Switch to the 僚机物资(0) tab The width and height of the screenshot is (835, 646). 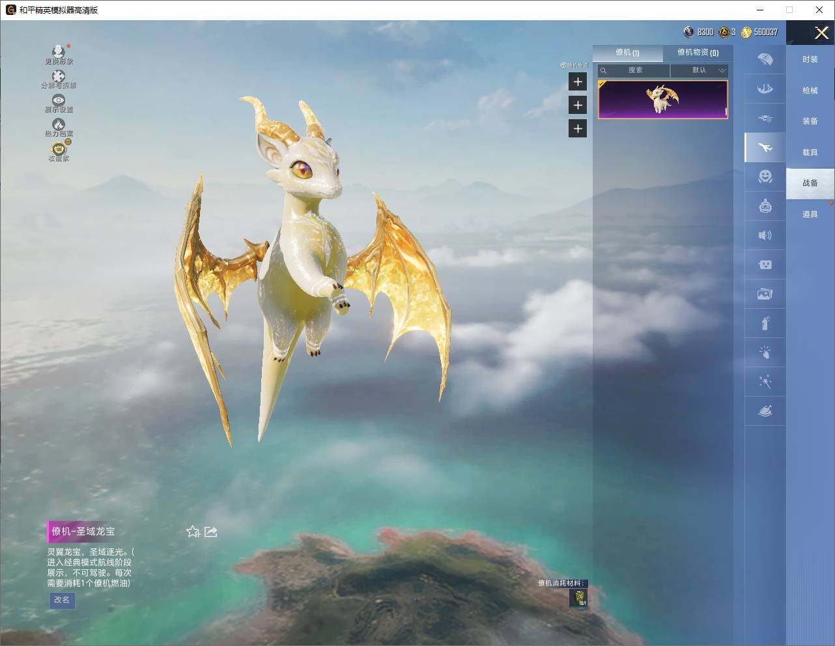pyautogui.click(x=698, y=53)
